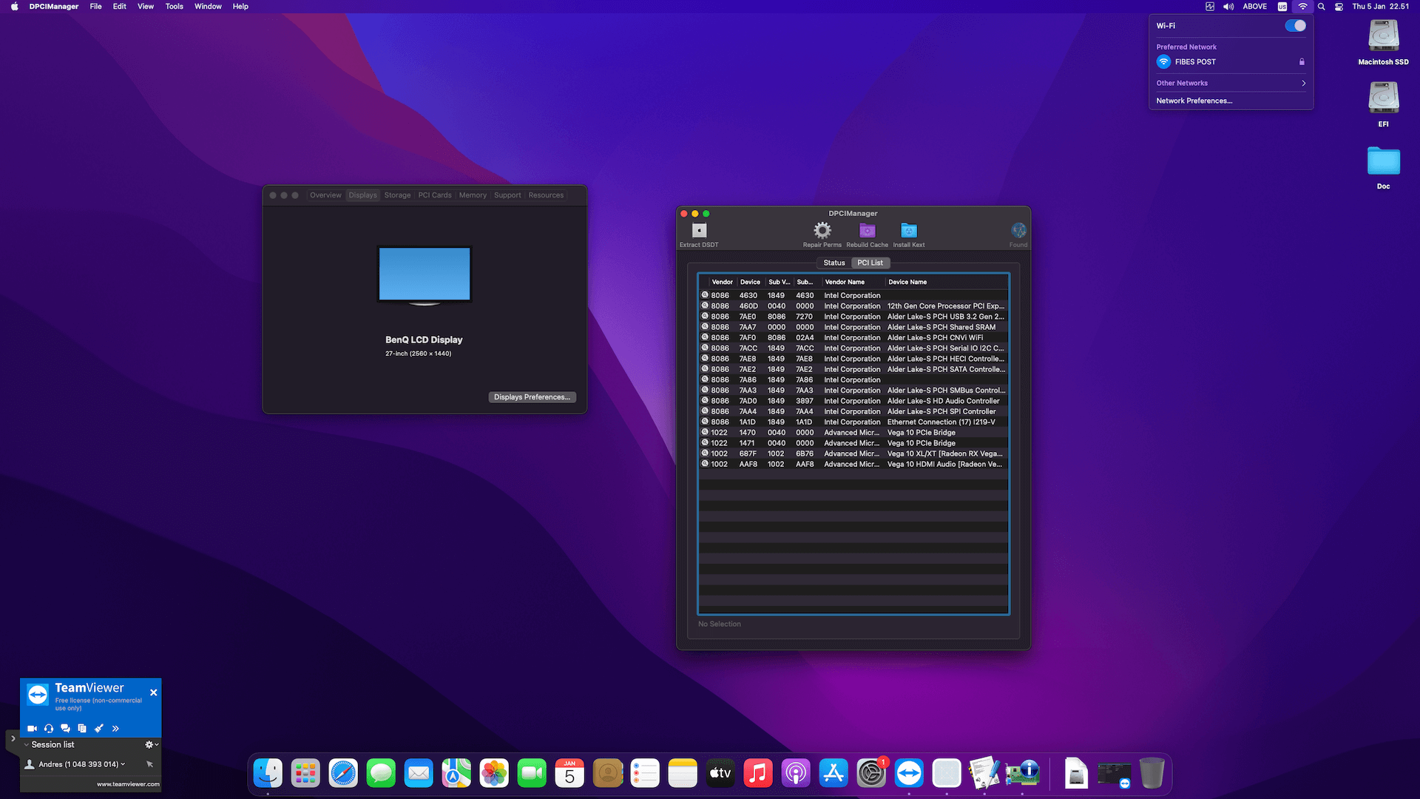Open the Tools menu
Image resolution: width=1420 pixels, height=799 pixels.
pyautogui.click(x=174, y=7)
